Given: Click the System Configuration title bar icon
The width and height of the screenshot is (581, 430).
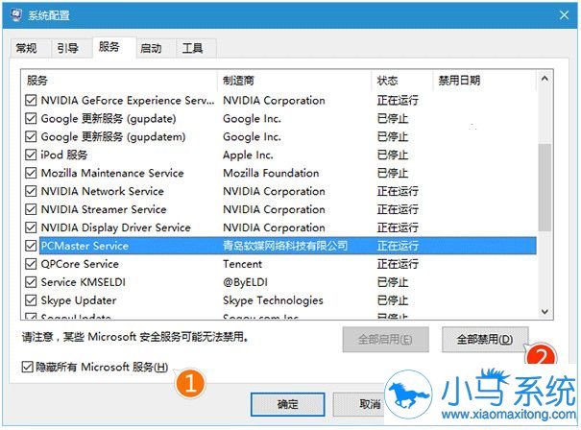Looking at the screenshot, I should point(16,14).
